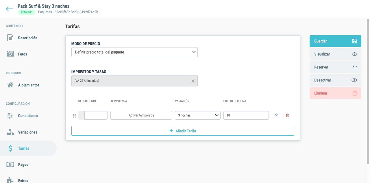Click the Extras puzzle icon
Image resolution: width=370 pixels, height=183 pixels.
(x=10, y=180)
